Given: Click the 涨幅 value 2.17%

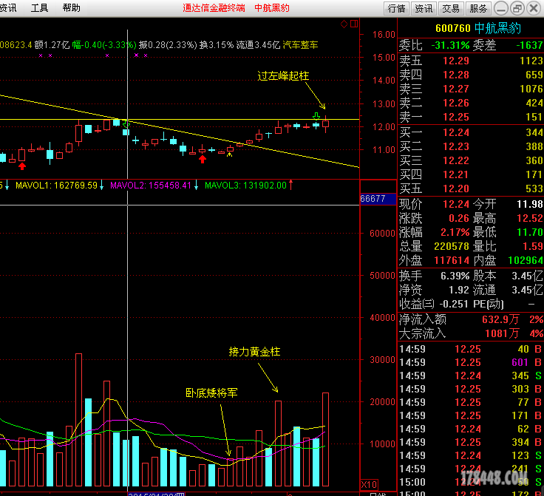Looking at the screenshot, I should [x=455, y=232].
